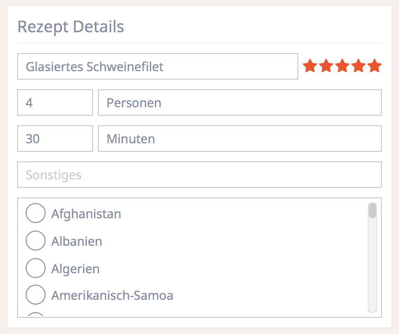Choose Algerien radio option
The height and width of the screenshot is (334, 399).
point(36,269)
